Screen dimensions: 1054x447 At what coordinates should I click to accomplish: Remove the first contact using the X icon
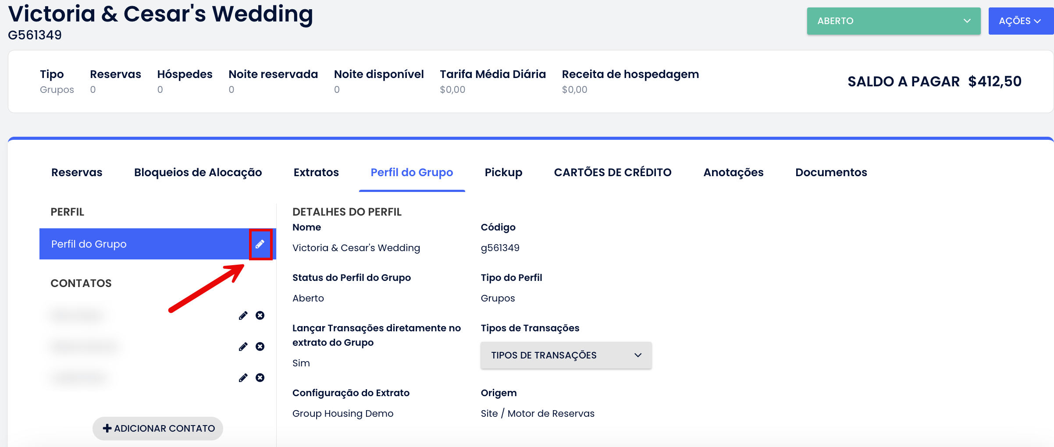(x=260, y=316)
